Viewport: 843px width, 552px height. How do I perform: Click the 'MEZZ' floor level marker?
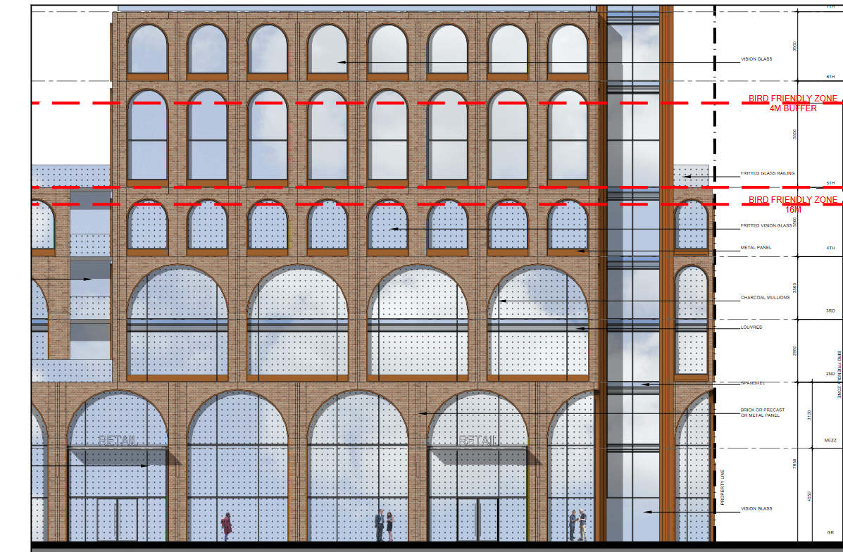[x=830, y=441]
